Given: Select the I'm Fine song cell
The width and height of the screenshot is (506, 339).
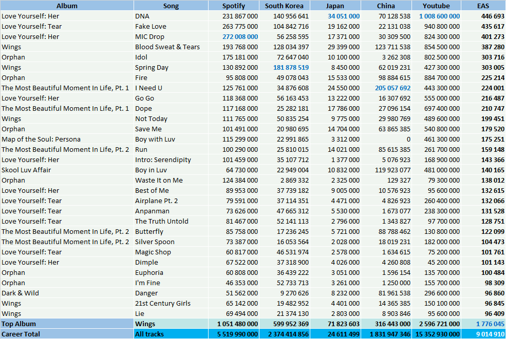Looking at the screenshot, I should click(x=171, y=283).
